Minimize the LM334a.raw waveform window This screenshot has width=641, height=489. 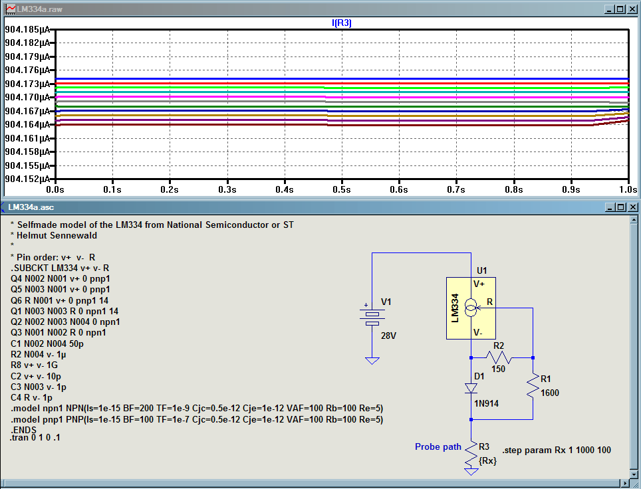pos(610,9)
